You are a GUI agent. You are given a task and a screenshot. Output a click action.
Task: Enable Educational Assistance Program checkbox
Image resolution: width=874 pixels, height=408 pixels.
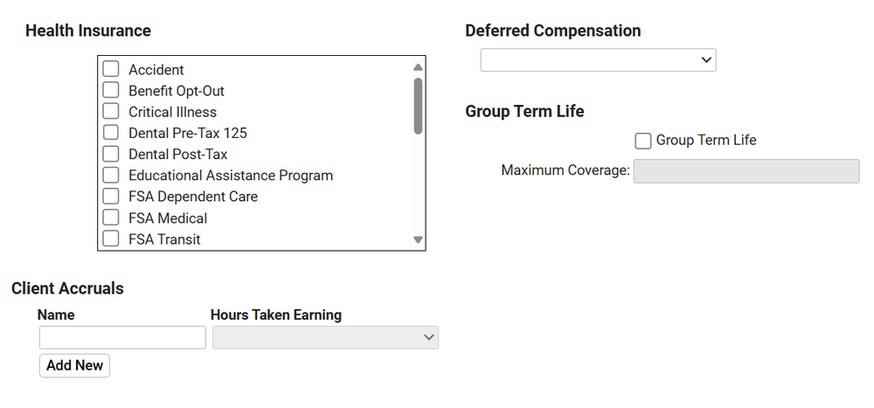point(111,175)
